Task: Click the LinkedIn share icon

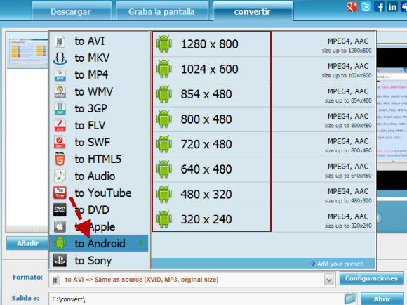Action: coord(392,7)
